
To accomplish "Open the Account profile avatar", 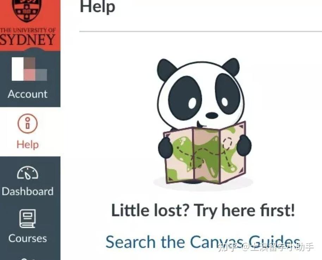I will point(29,69).
